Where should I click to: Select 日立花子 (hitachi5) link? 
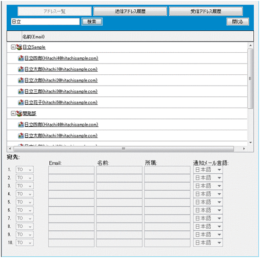[61, 103]
